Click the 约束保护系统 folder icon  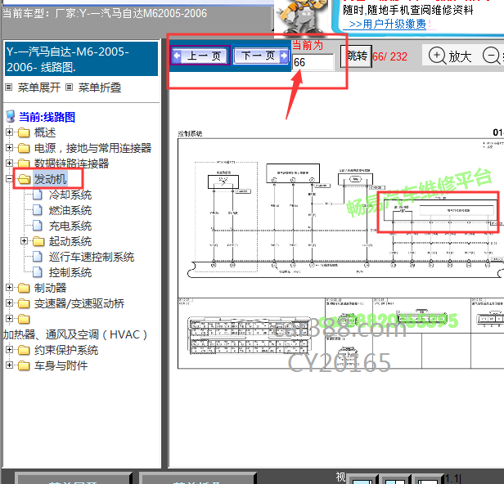click(x=24, y=350)
